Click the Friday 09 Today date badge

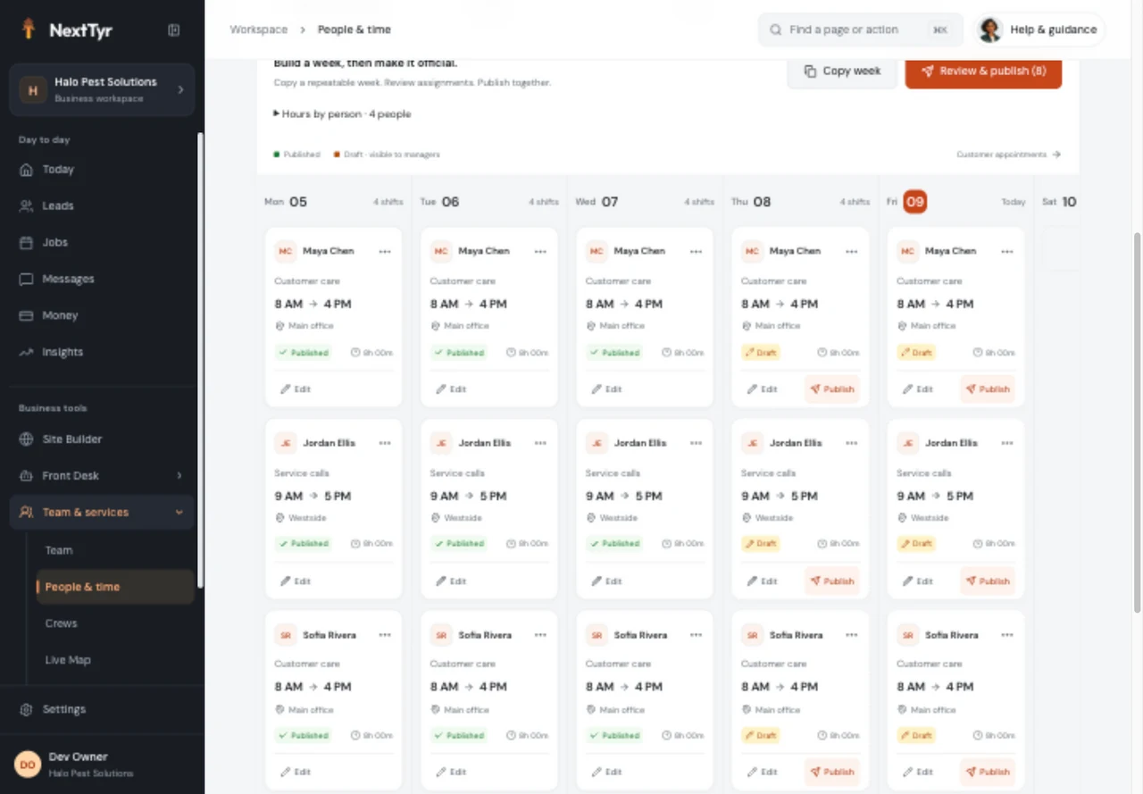915,202
